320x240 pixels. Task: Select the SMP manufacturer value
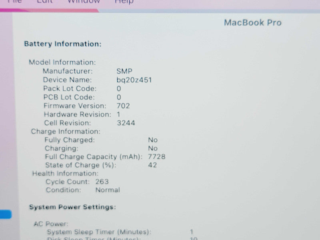(x=124, y=71)
